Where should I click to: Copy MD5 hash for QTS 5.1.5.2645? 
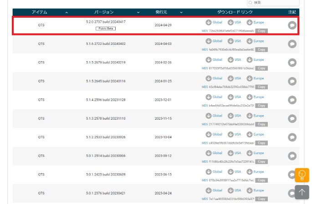261,87
